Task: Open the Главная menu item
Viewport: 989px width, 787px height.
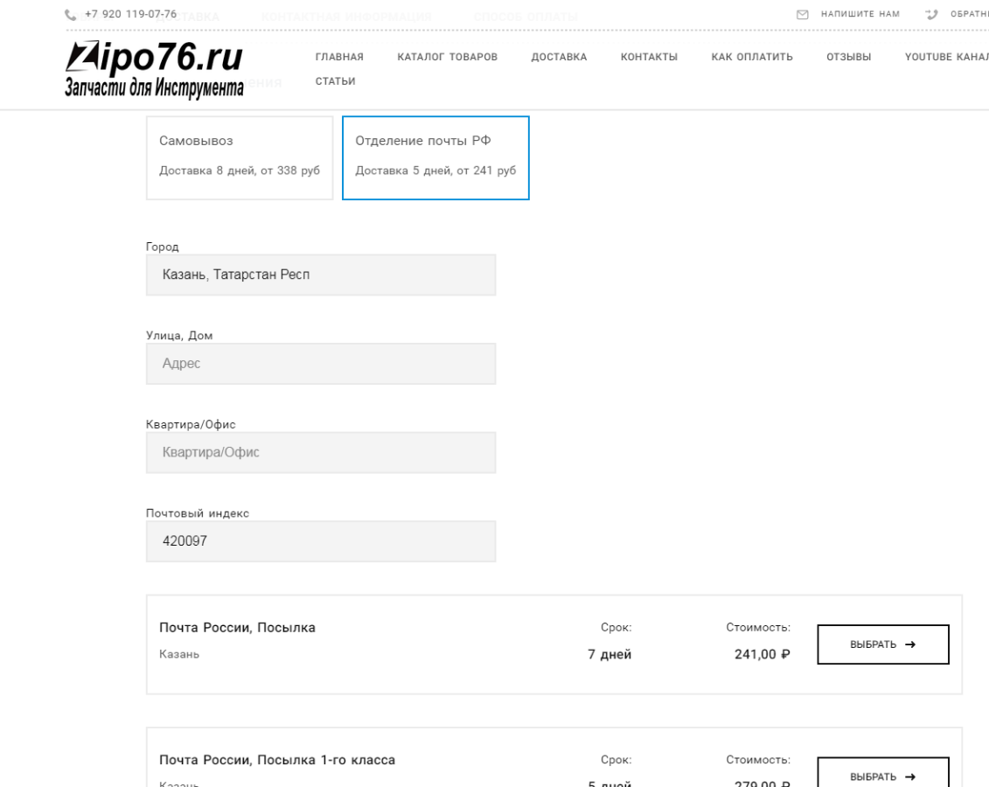Action: coord(339,57)
